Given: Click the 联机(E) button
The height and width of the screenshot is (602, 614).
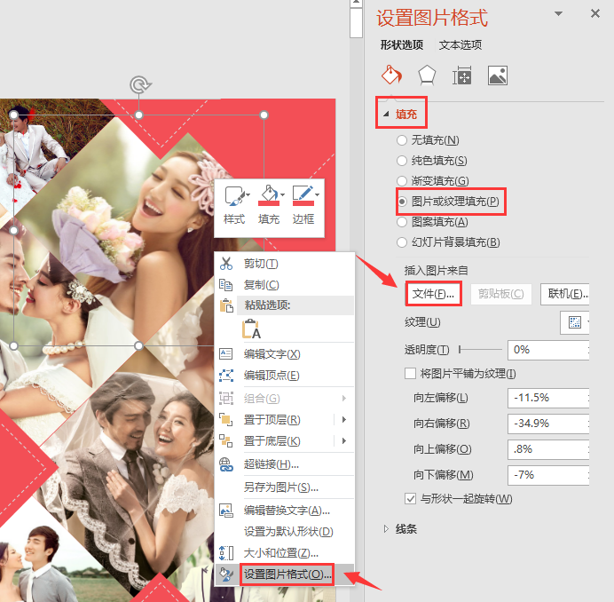Looking at the screenshot, I should [564, 294].
